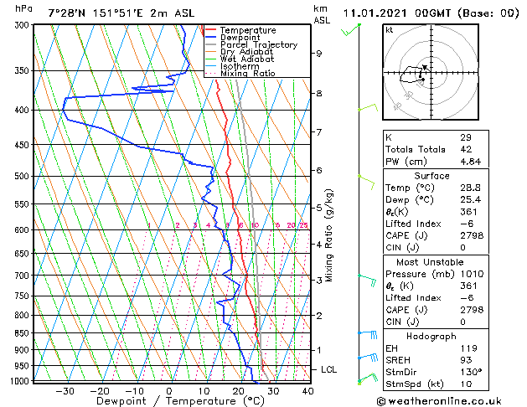Click the StmSpd (kt) value 10
This screenshot has height=407, width=527.
466,384
